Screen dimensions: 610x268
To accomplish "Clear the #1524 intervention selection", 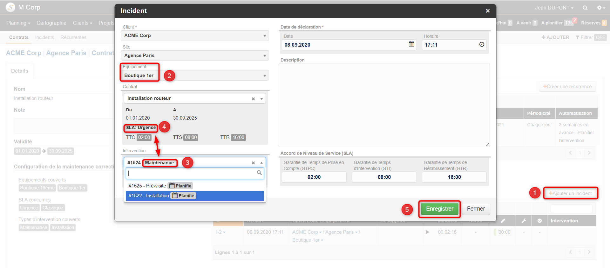I will point(253,163).
